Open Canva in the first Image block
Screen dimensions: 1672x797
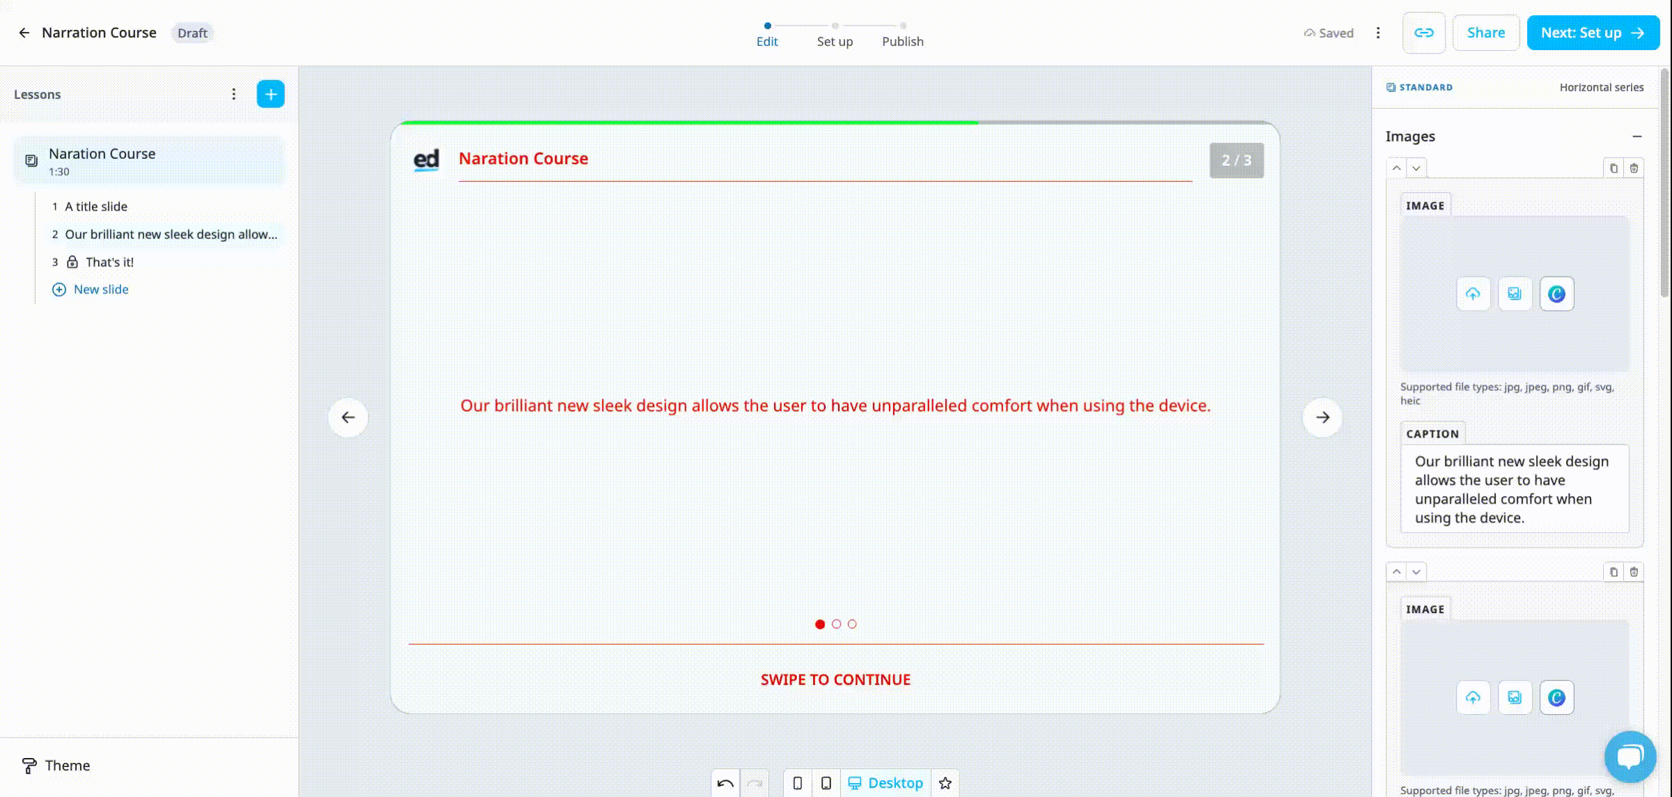click(1556, 294)
